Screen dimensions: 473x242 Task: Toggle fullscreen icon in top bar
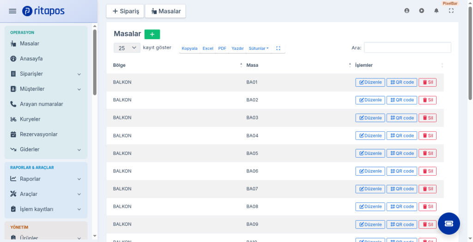click(451, 11)
